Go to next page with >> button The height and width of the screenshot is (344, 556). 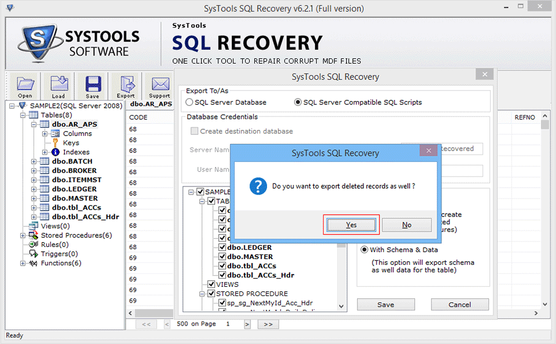coord(268,324)
